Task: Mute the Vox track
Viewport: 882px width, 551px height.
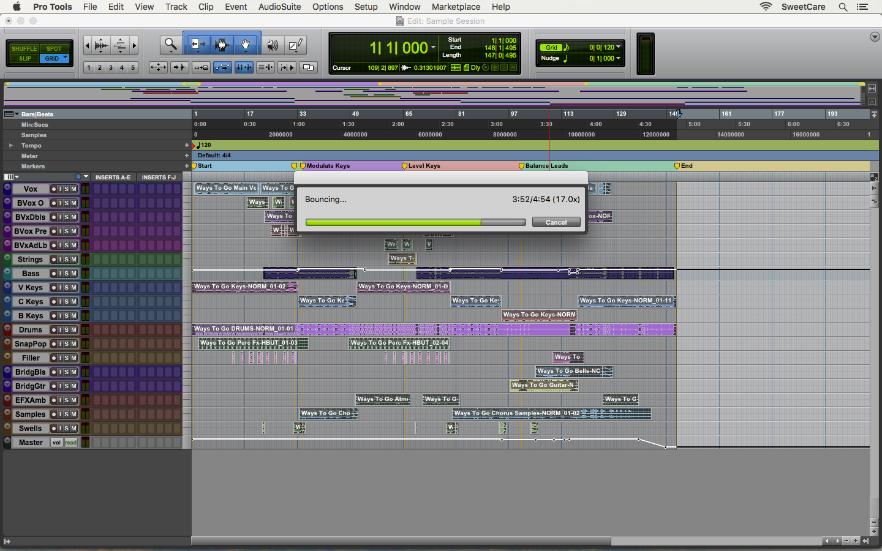Action: (x=73, y=189)
